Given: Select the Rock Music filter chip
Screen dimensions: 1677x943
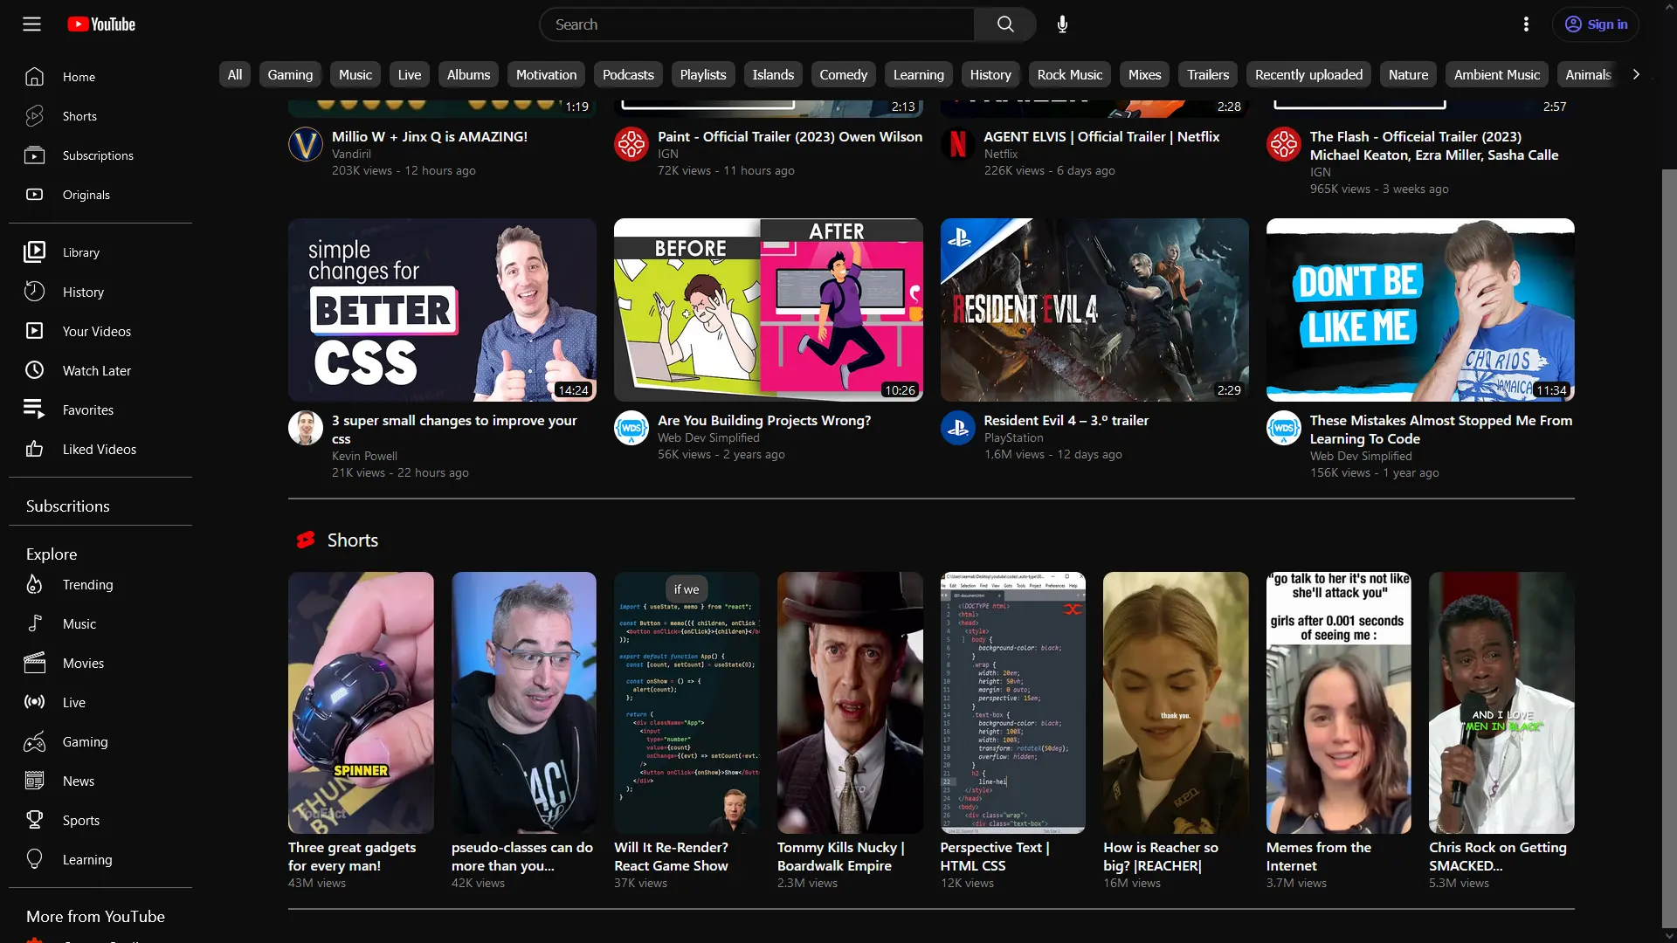Looking at the screenshot, I should [1069, 75].
